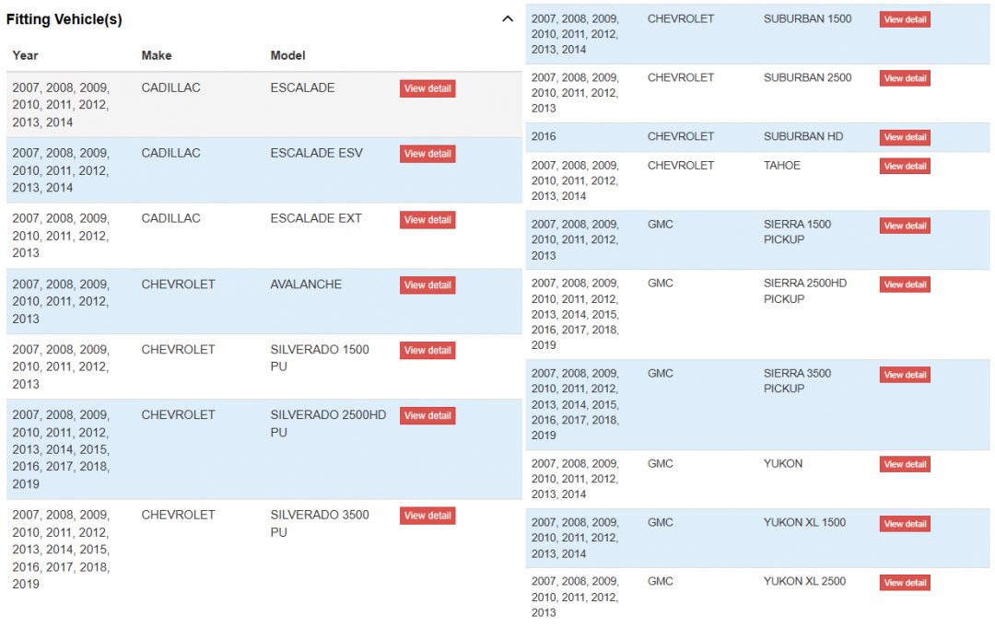
Task: Click the Model column header
Action: 287,55
